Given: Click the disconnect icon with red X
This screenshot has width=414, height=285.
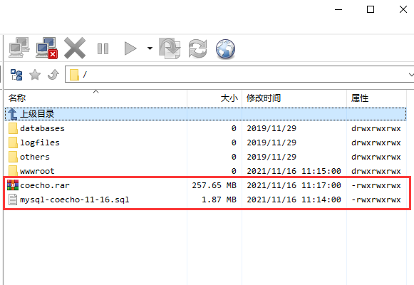Looking at the screenshot, I should [x=47, y=48].
